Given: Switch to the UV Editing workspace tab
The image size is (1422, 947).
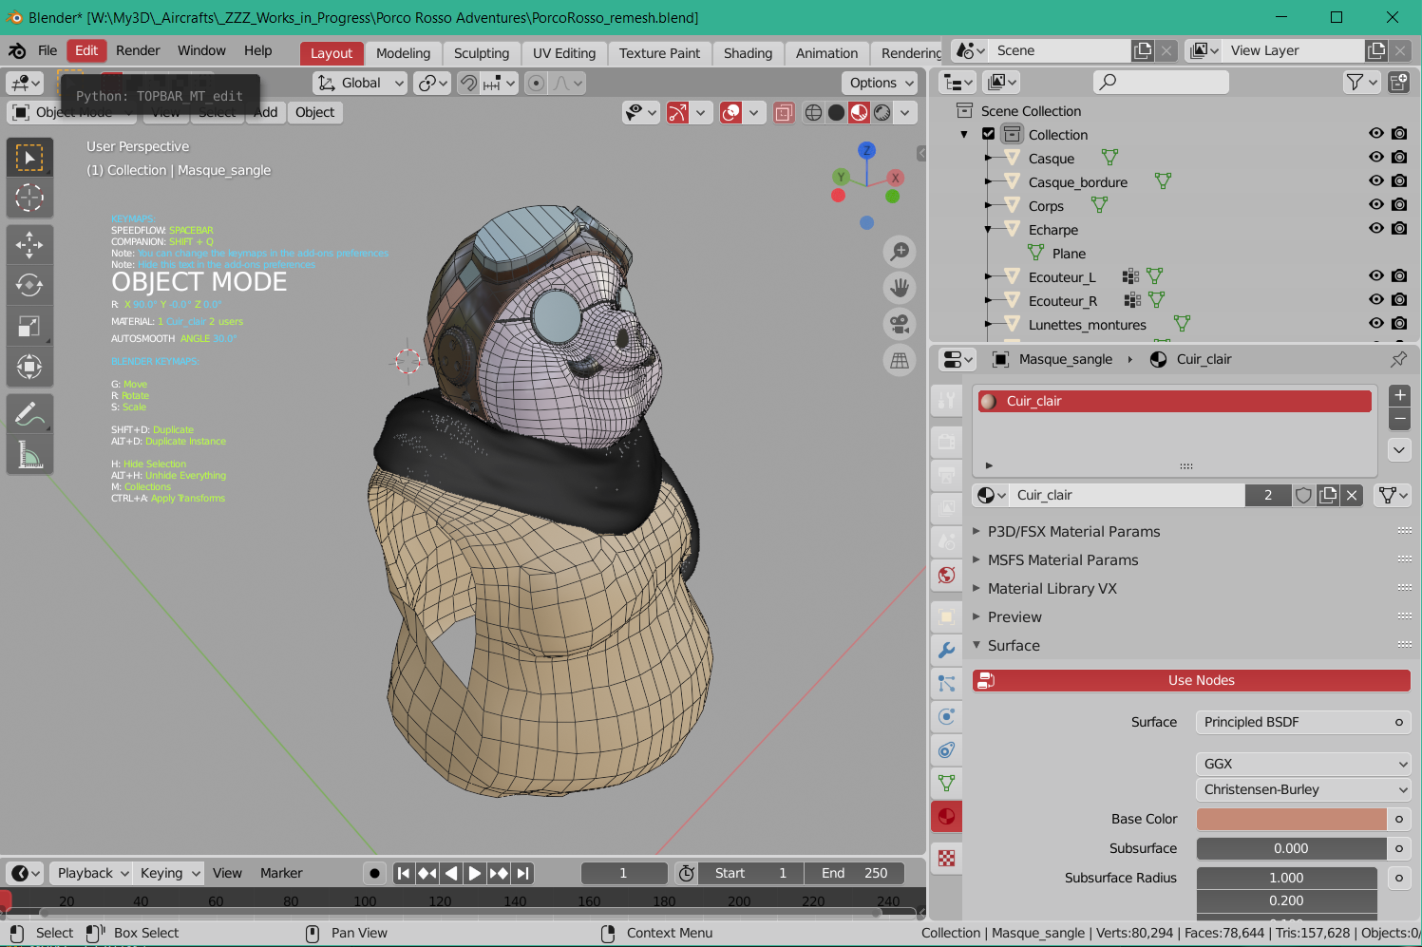Looking at the screenshot, I should tap(564, 53).
